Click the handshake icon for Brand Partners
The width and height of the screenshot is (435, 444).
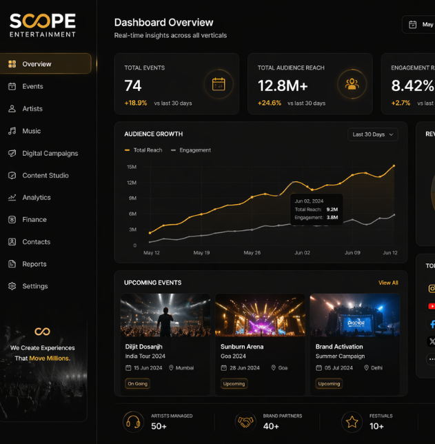pos(245,422)
